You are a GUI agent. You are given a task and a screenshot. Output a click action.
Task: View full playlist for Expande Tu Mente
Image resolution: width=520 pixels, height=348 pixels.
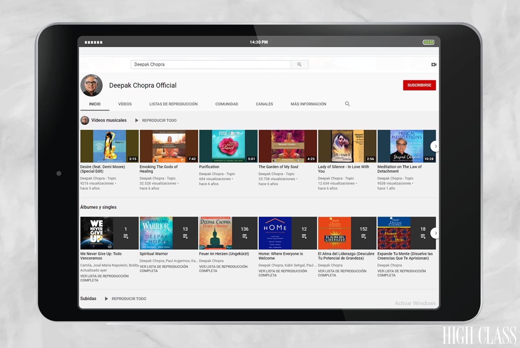402,273
